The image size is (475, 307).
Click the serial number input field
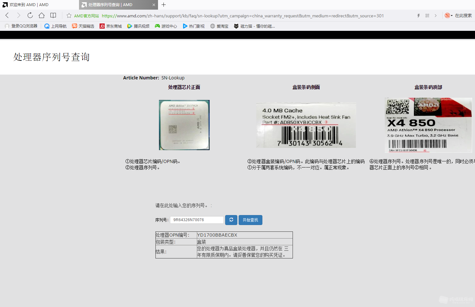(197, 220)
